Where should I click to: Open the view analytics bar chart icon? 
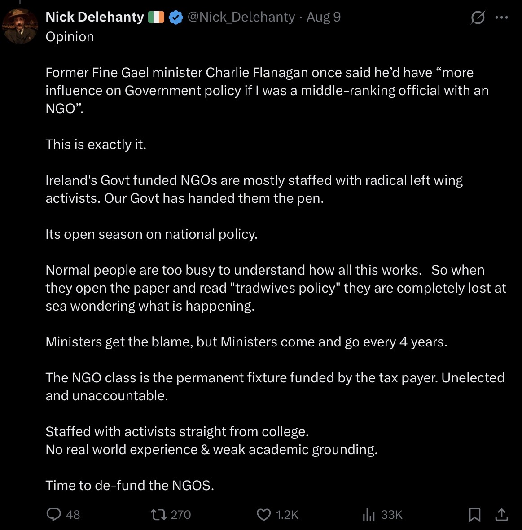tap(368, 515)
